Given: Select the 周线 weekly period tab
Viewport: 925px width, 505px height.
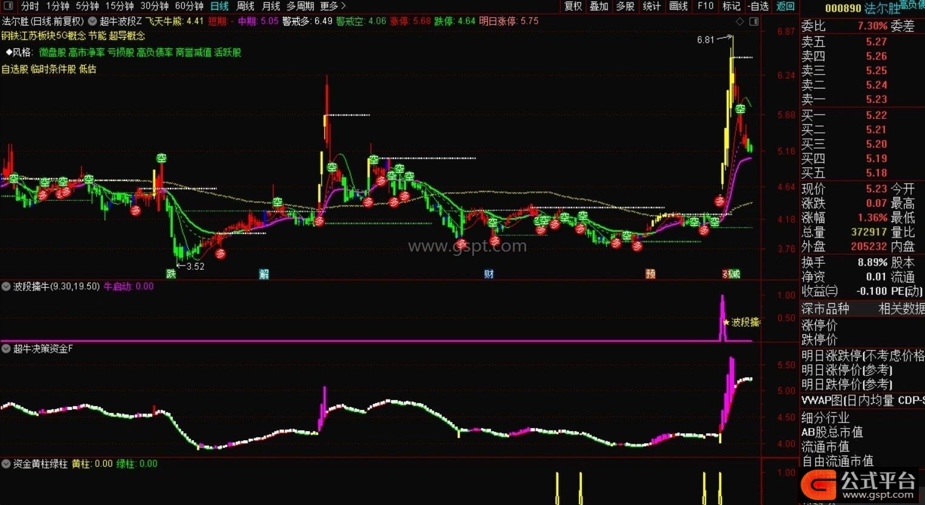Looking at the screenshot, I should [245, 6].
